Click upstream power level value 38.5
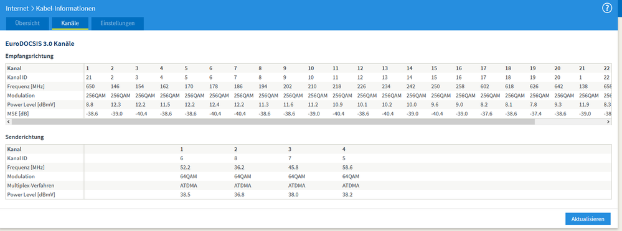Image resolution: width=622 pixels, height=231 pixels. pyautogui.click(x=186, y=194)
